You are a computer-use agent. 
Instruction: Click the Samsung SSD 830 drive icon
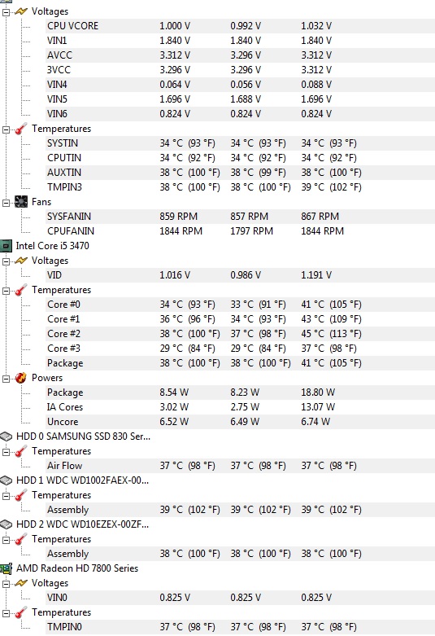point(6,436)
